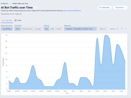Group the chart by Month
This screenshot has height=98, width=131.
tap(59, 29)
